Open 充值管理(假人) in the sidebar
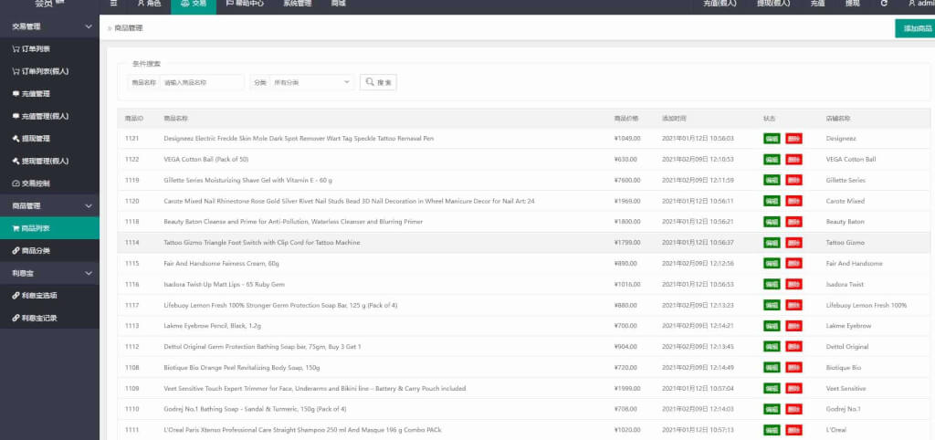This screenshot has height=440, width=935. coord(40,116)
